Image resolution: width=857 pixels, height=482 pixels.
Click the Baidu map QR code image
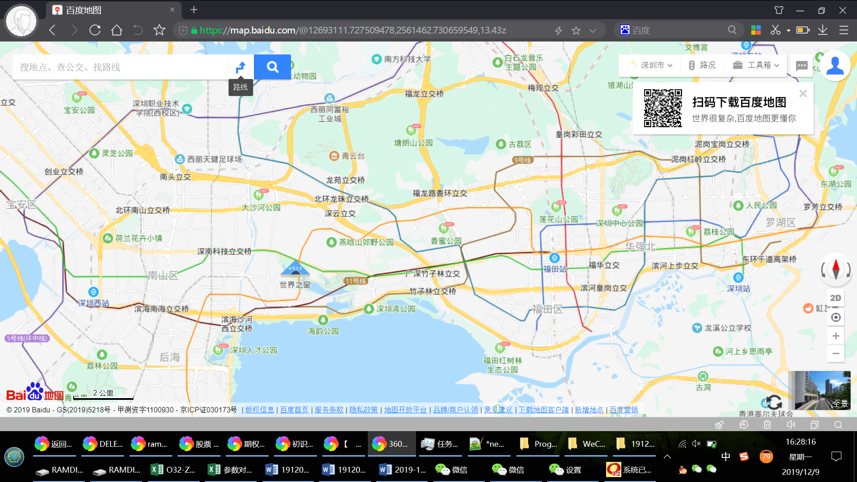click(663, 108)
